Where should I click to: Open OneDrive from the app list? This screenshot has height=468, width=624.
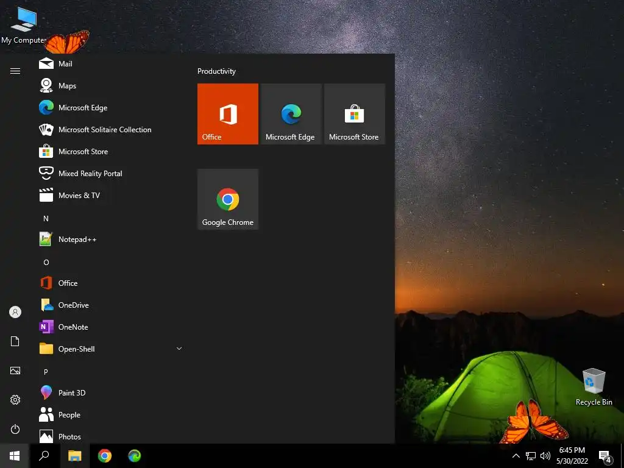(x=112, y=305)
